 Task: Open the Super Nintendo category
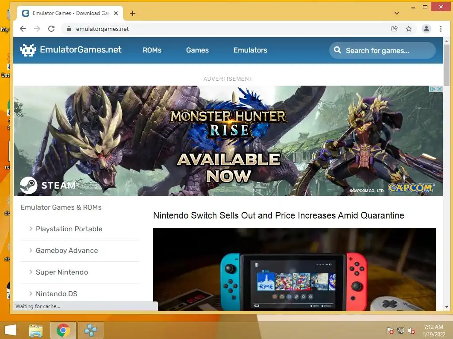[62, 272]
